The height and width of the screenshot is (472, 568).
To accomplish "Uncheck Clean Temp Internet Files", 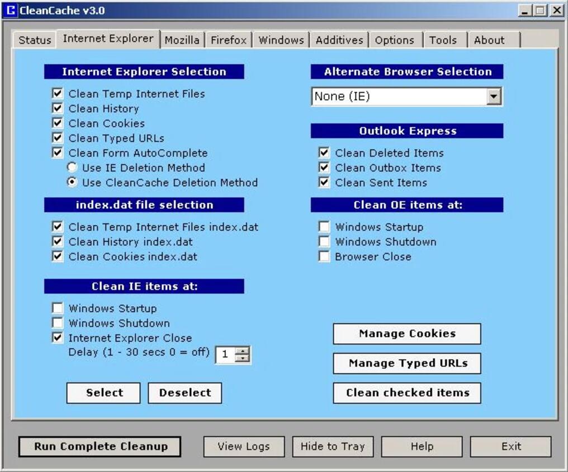I will tap(57, 93).
